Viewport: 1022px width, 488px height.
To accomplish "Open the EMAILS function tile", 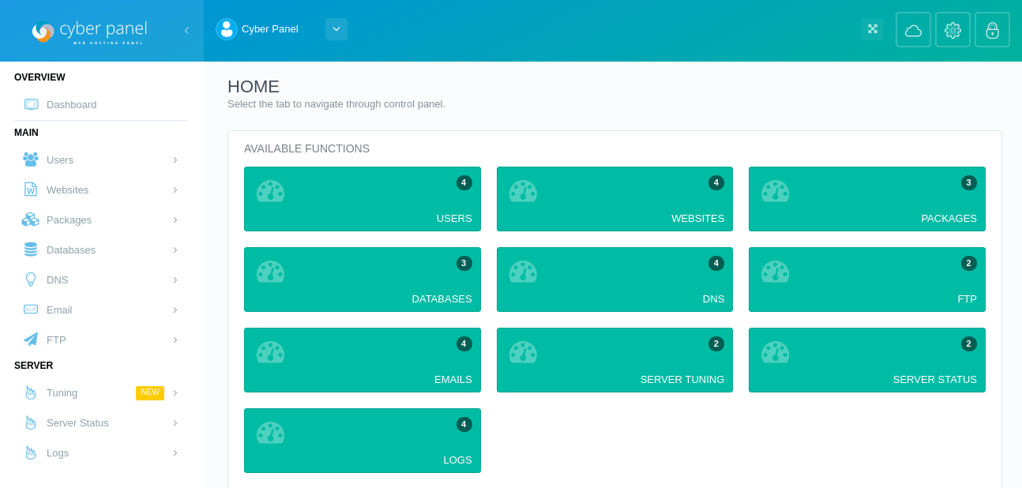I will 363,360.
